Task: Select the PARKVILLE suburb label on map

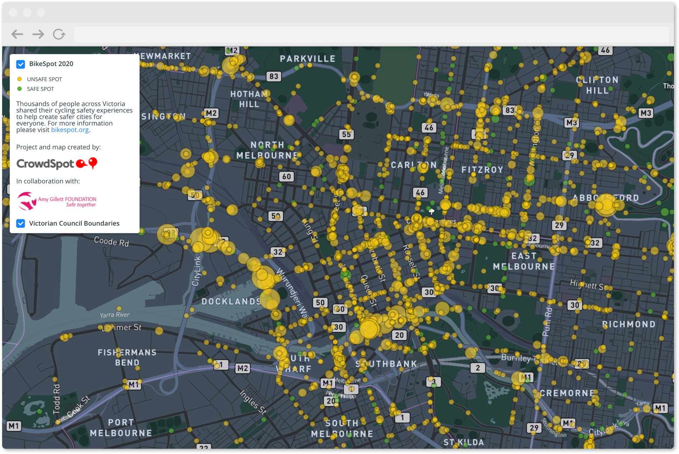Action: 308,59
